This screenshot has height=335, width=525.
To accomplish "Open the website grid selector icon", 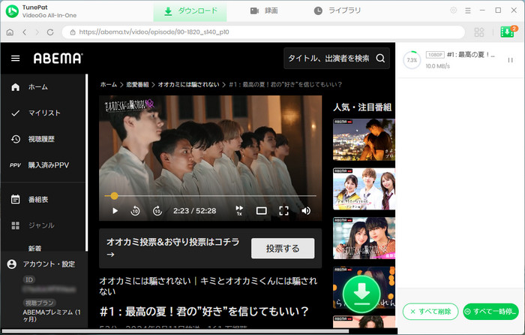I will click(x=479, y=32).
